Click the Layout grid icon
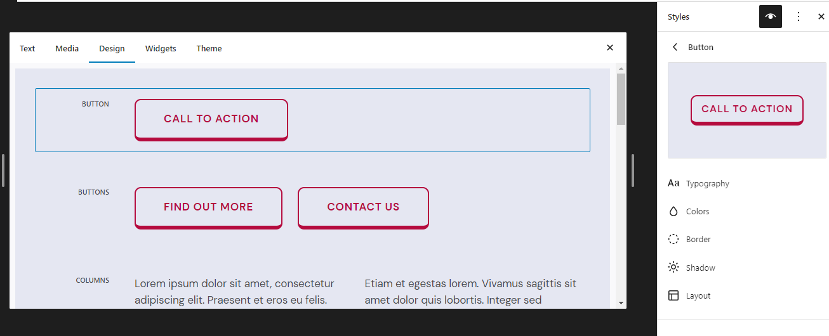The image size is (829, 336). [x=673, y=295]
